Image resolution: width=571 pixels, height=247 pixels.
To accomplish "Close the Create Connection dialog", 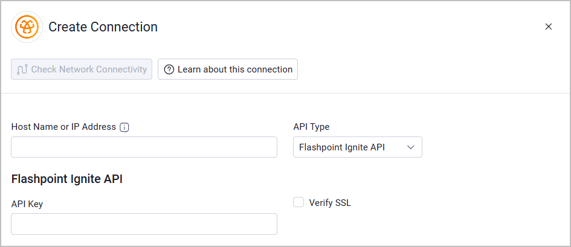I will 548,27.
